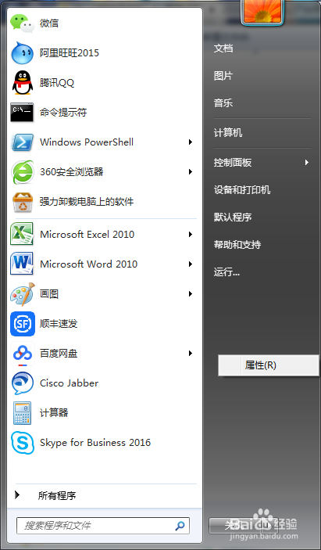
Task: Open 图片 from the right pane
Action: pyautogui.click(x=223, y=76)
